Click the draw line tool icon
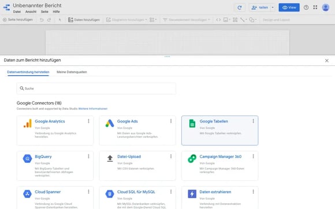The image size is (335, 209). pos(242,20)
